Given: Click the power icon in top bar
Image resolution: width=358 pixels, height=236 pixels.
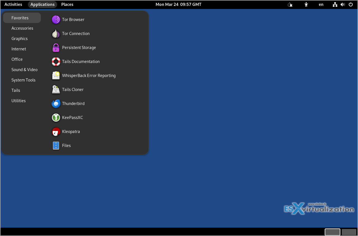Looking at the screenshot, I should click(x=351, y=4).
